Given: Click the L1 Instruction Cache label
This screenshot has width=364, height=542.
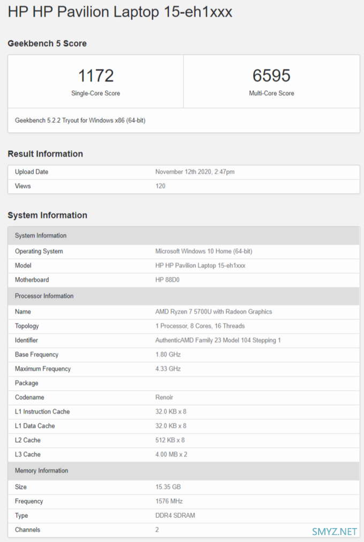Looking at the screenshot, I should pos(42,412).
